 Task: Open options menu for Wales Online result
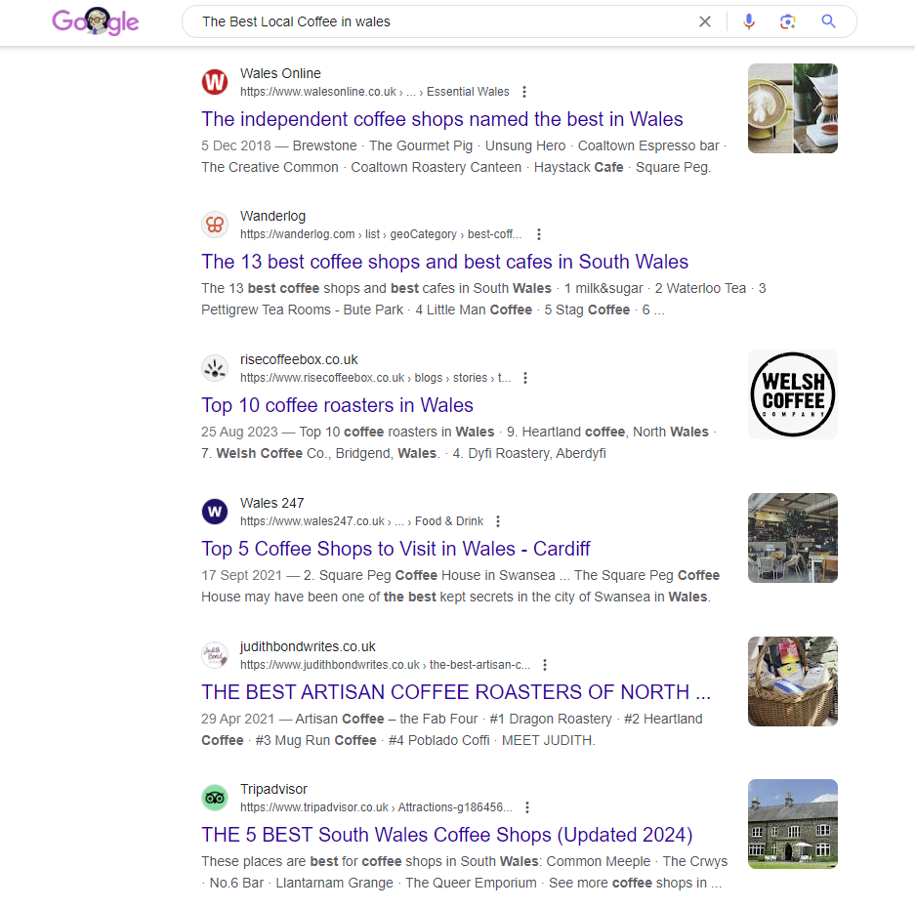pyautogui.click(x=524, y=92)
